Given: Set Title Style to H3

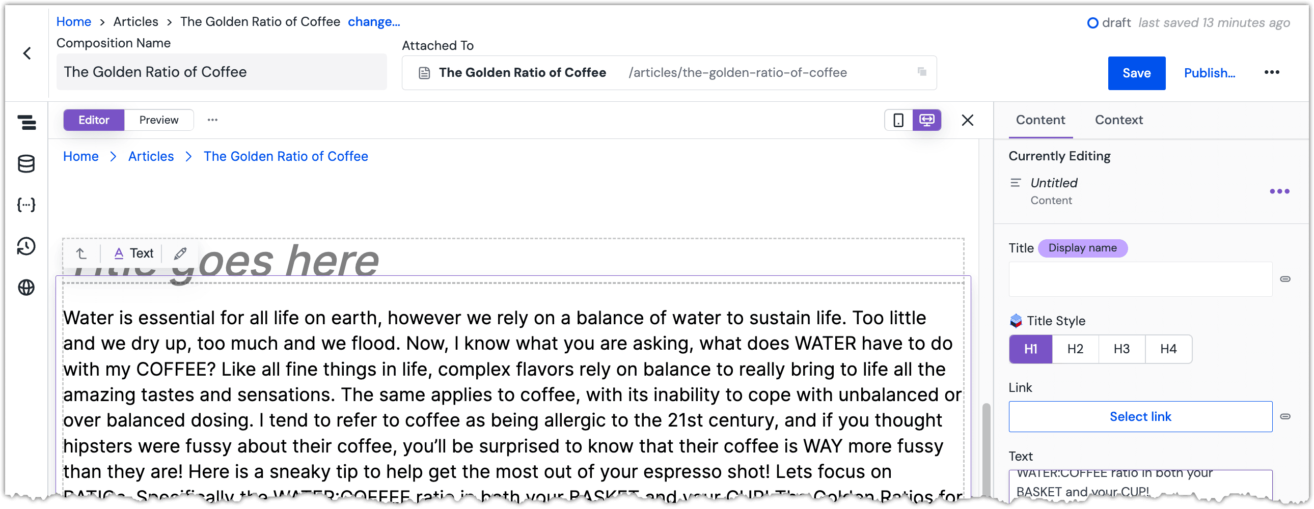Looking at the screenshot, I should tap(1121, 349).
